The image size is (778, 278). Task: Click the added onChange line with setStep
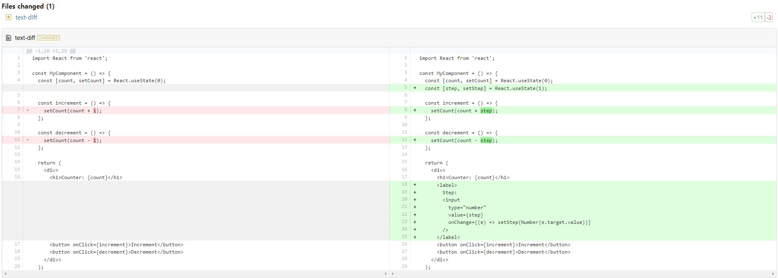[519, 222]
